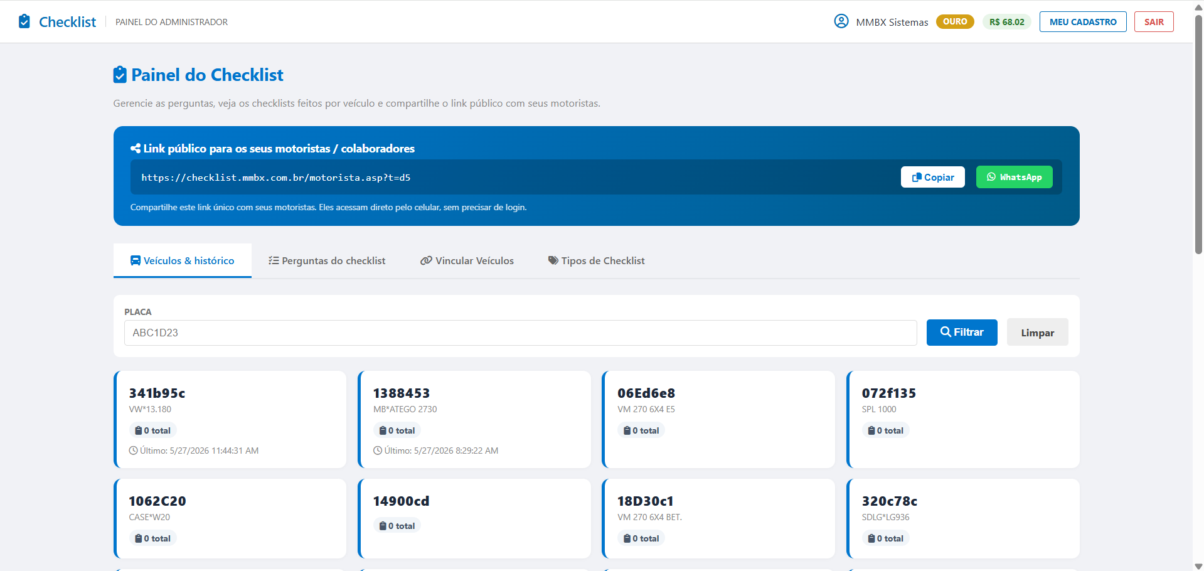The width and height of the screenshot is (1204, 571).
Task: Click the clock icon on card 1388453
Action: pyautogui.click(x=378, y=451)
